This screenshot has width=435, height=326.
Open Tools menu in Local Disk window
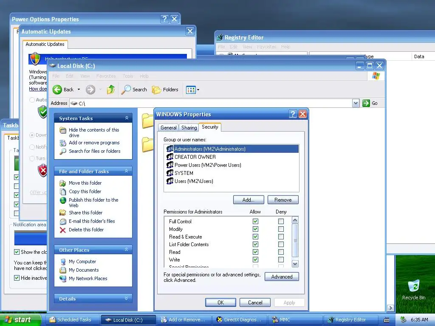(x=128, y=76)
